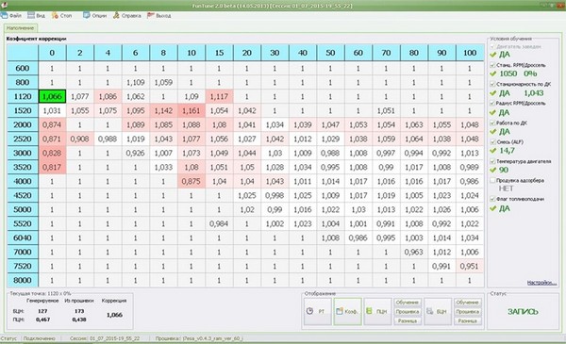
Task: Click the first Обучение button beside ПЦН
Action: tap(408, 303)
